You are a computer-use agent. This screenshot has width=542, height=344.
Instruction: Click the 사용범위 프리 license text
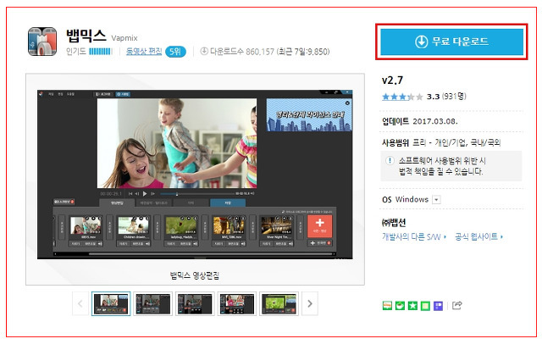pos(441,142)
